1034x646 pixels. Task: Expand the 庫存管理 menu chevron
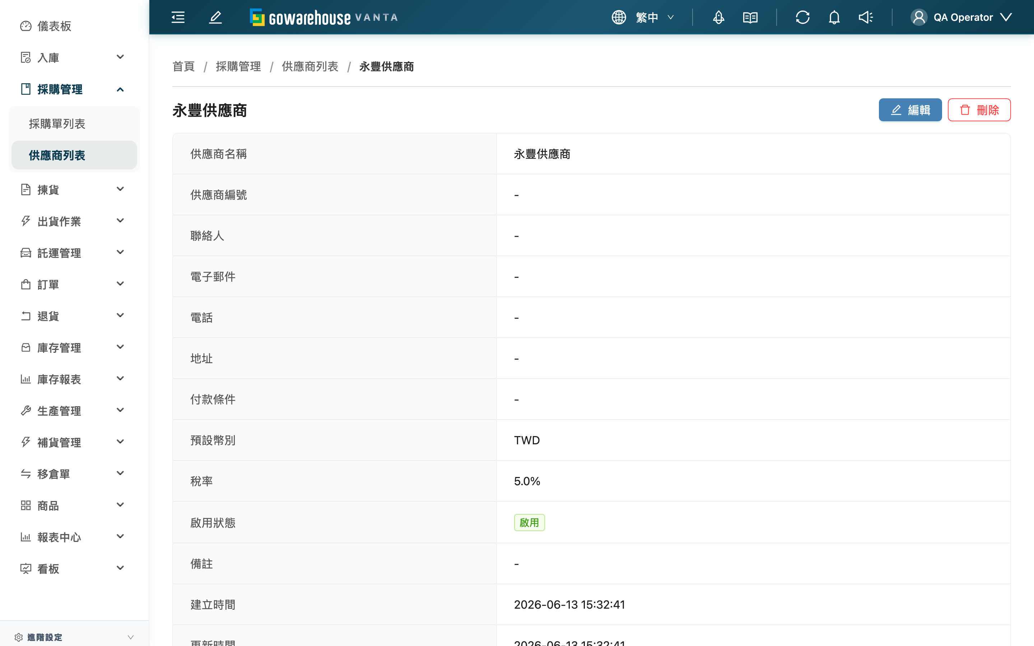[121, 347]
